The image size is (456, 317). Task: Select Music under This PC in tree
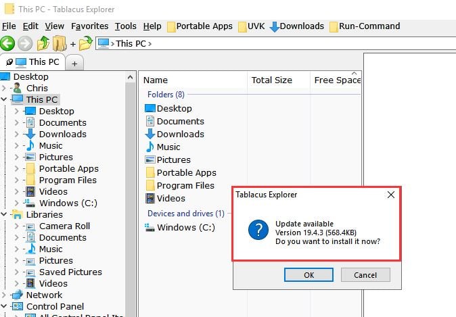(x=51, y=145)
